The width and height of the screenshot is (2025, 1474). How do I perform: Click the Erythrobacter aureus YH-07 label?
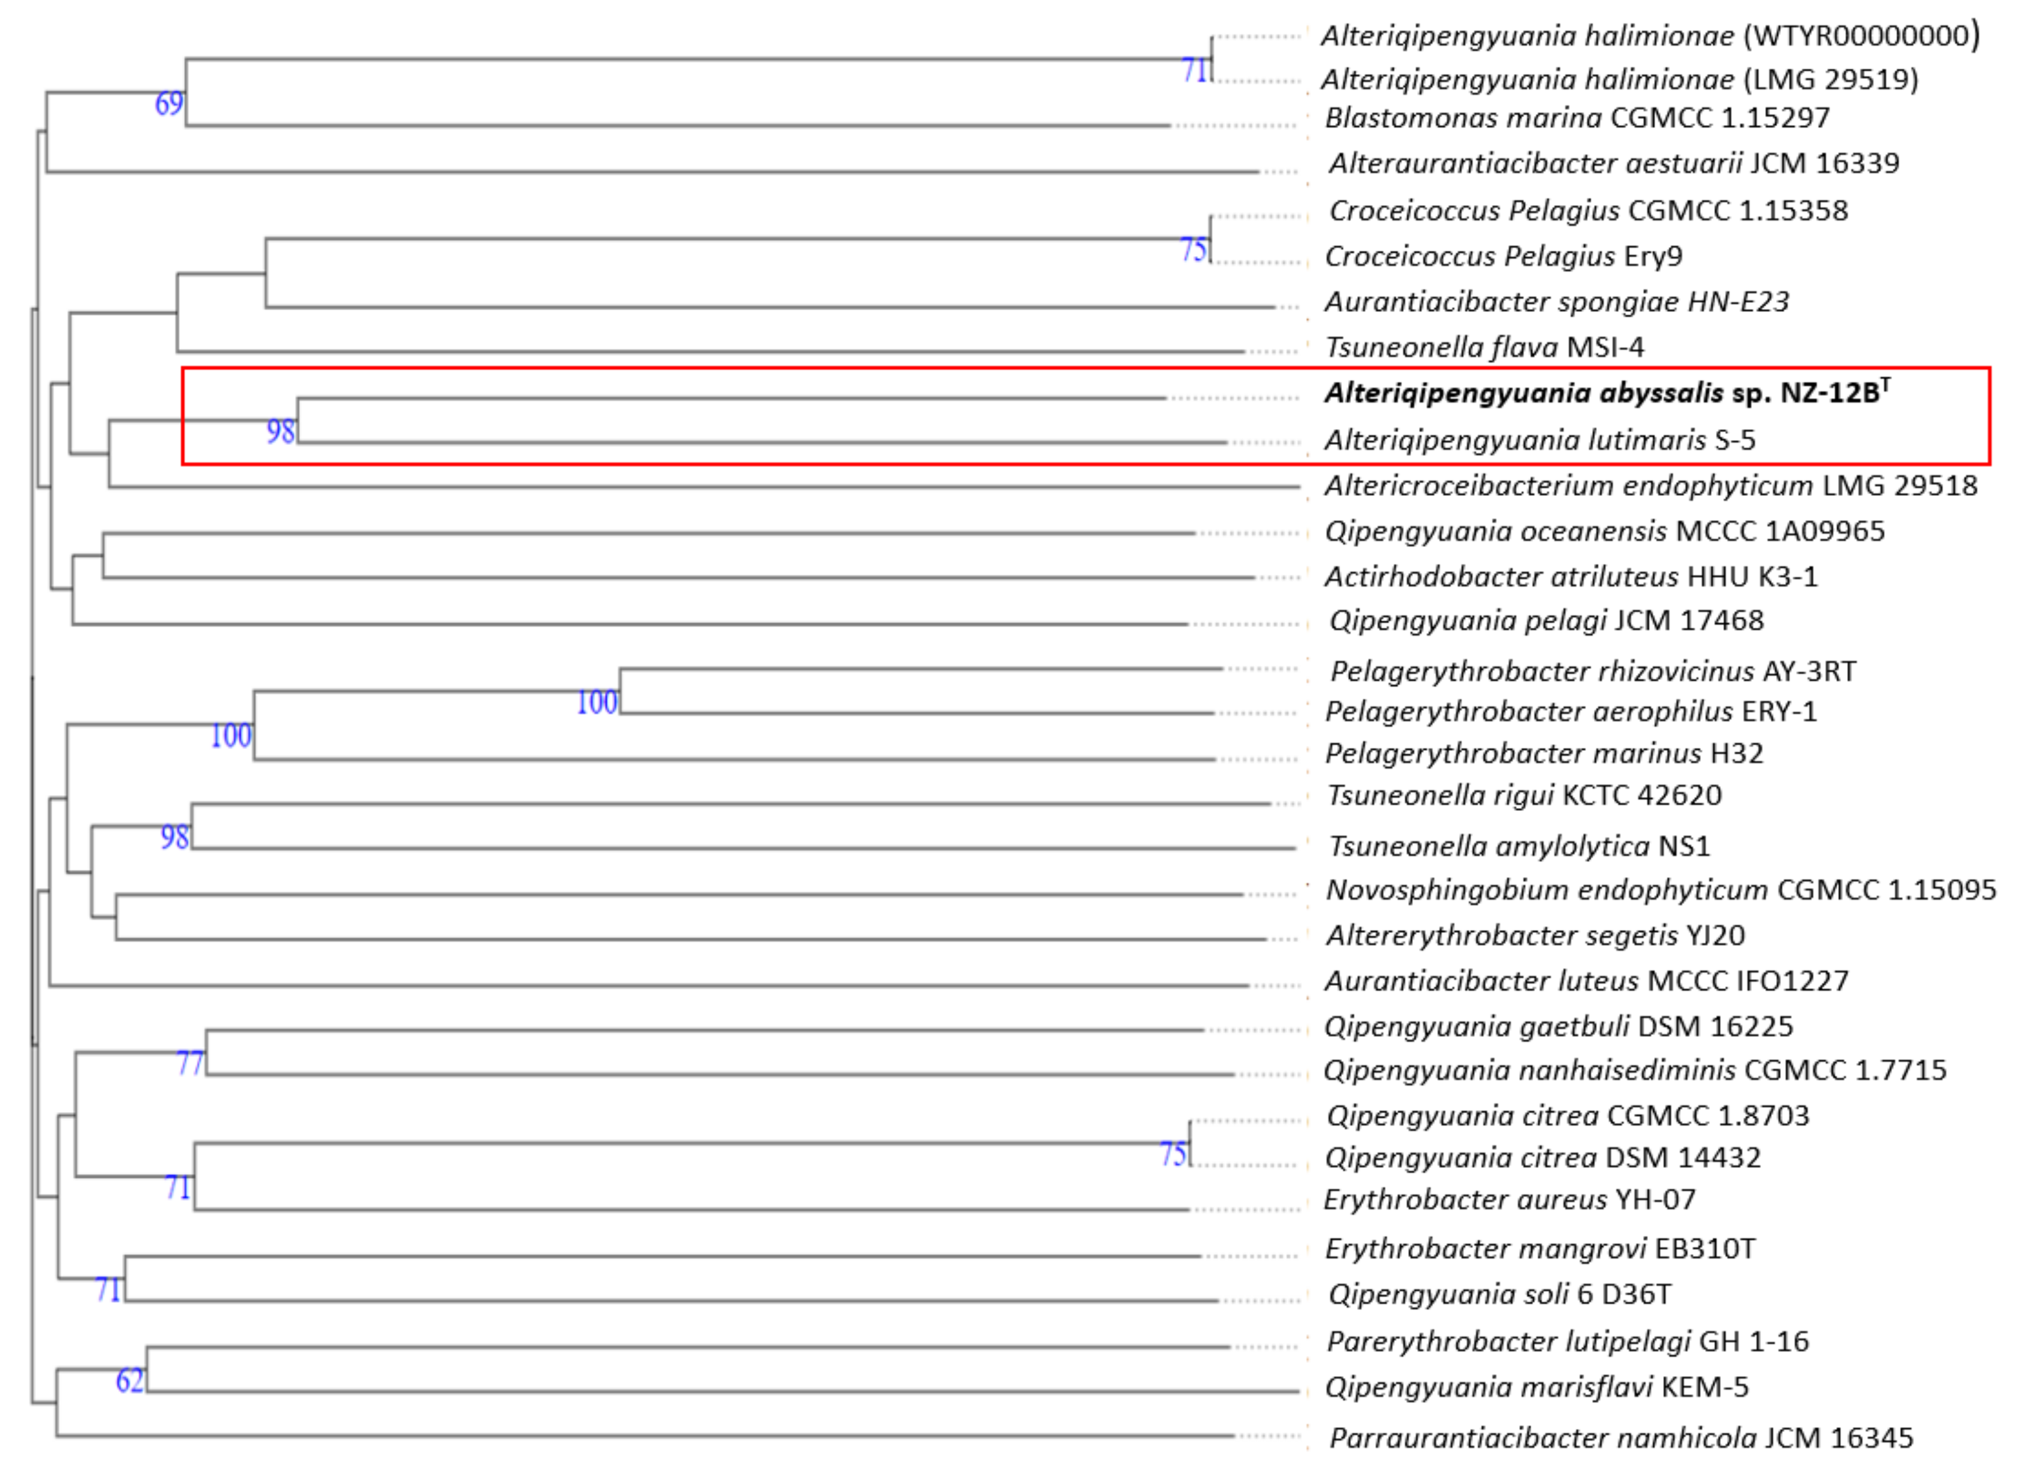(x=1509, y=1200)
